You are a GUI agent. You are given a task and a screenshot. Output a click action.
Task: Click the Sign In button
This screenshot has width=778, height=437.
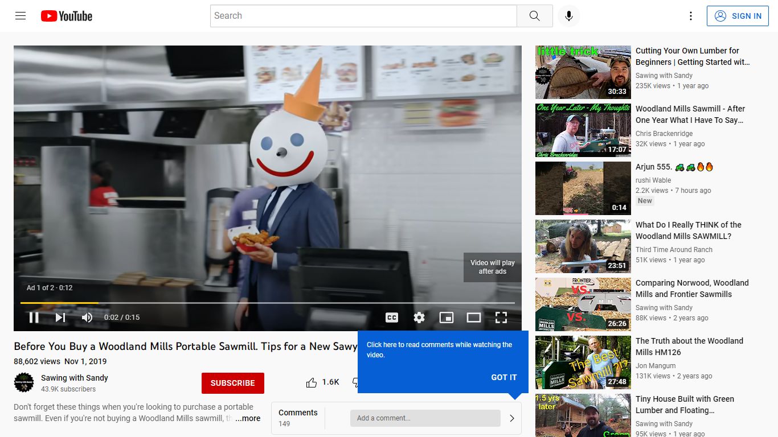[x=738, y=16]
